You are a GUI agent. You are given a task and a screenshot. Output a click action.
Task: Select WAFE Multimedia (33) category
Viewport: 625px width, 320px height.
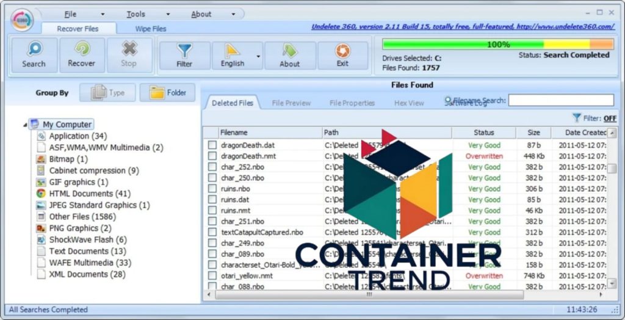pyautogui.click(x=90, y=263)
